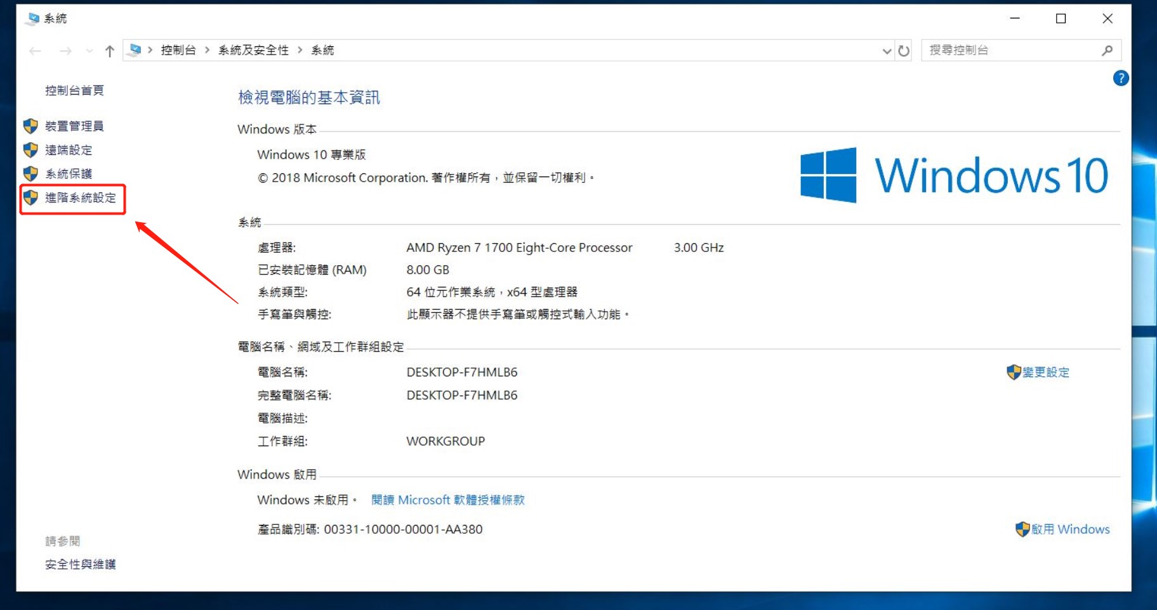The height and width of the screenshot is (610, 1157).
Task: Click 啟用 Windows activation link
Action: 1069,529
